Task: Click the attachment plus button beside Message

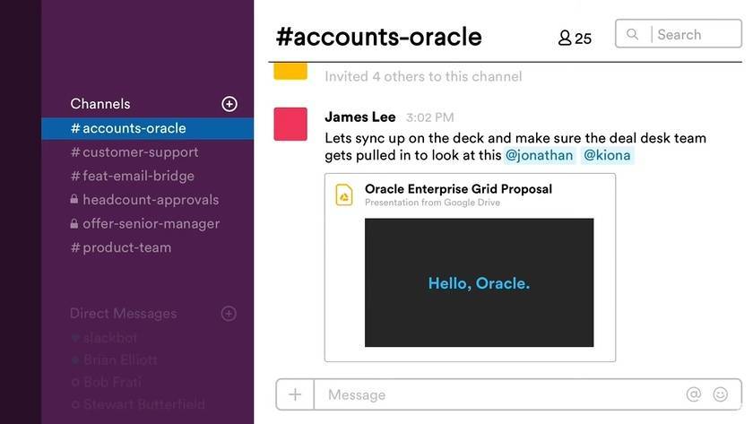Action: pos(295,394)
